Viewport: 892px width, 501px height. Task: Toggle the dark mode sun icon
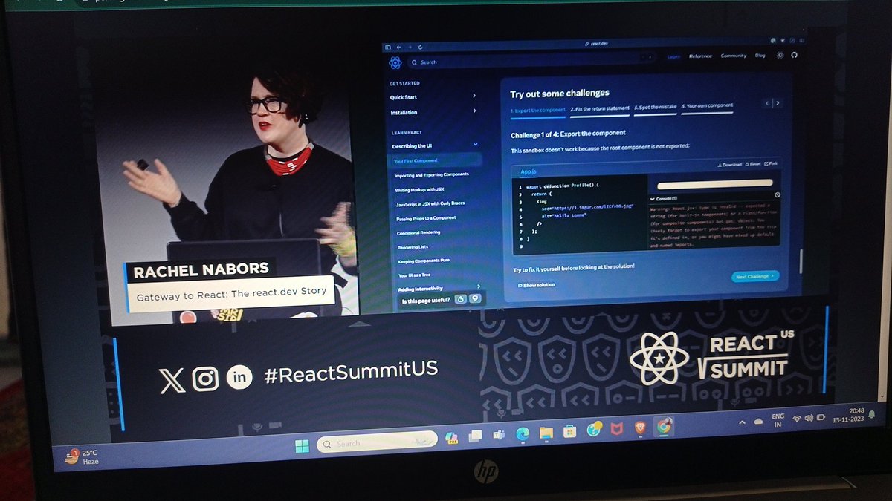[780, 55]
